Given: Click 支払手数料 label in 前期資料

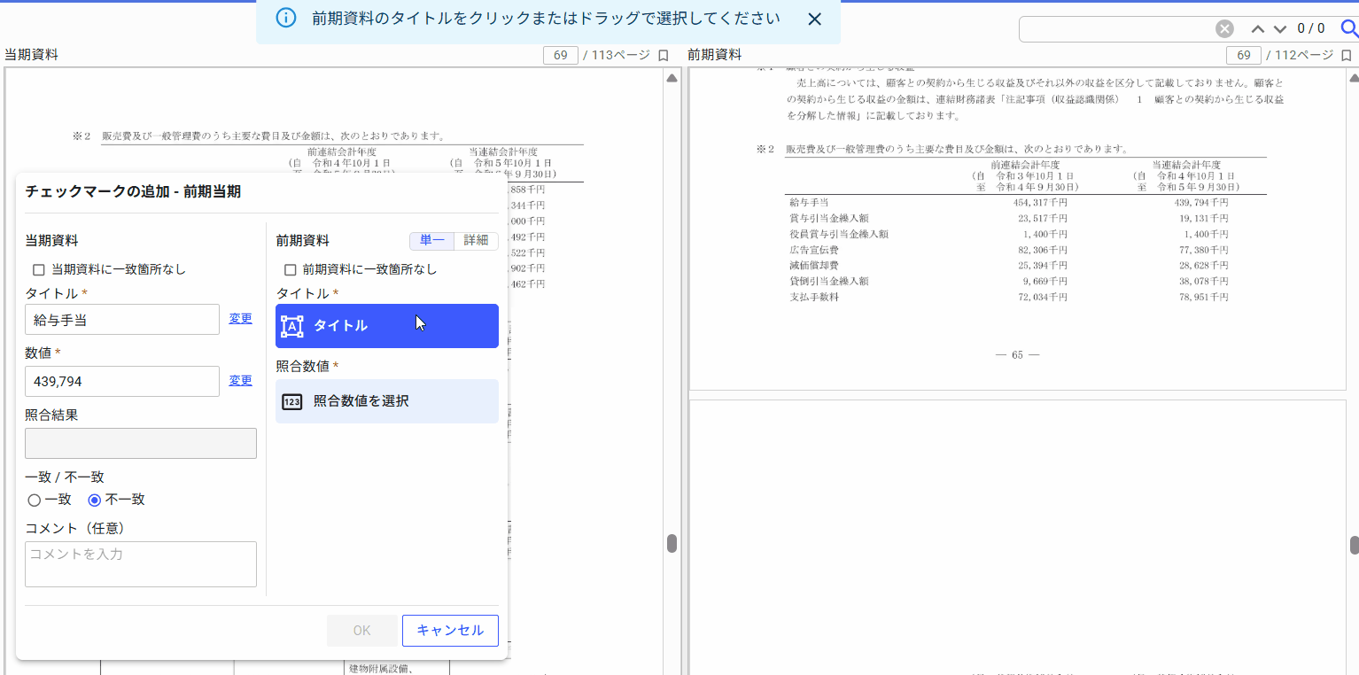Looking at the screenshot, I should [x=813, y=297].
